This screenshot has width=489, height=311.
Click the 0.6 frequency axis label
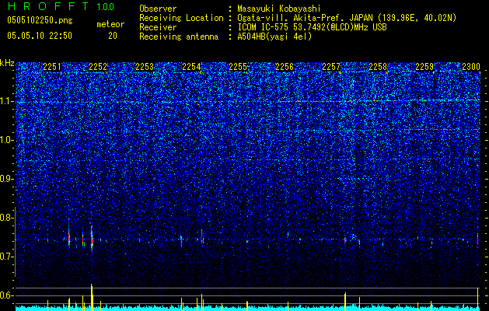pyautogui.click(x=7, y=295)
